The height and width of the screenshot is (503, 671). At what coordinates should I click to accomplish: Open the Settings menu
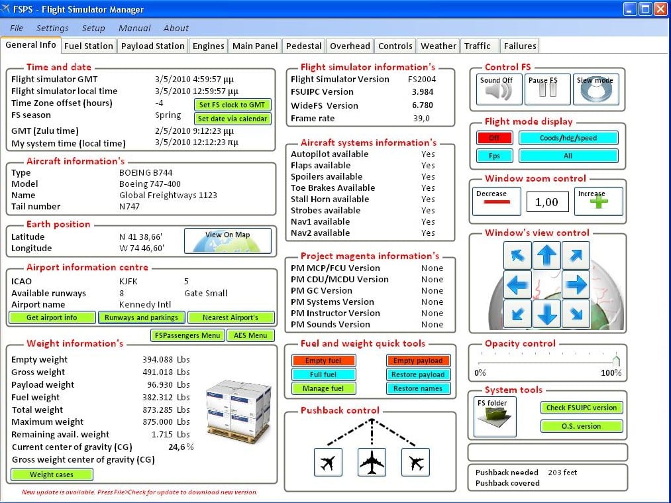[52, 28]
